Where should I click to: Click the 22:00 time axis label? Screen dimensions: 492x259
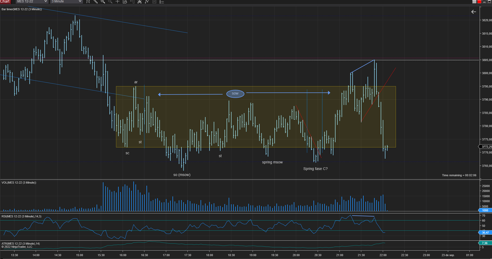tap(383, 255)
